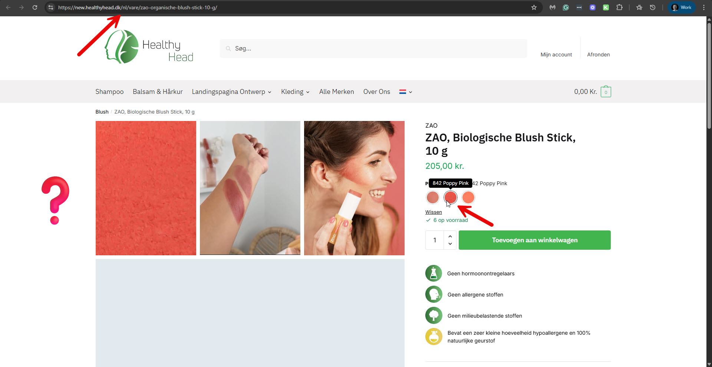Expand language selector chevron
The height and width of the screenshot is (367, 712).
[411, 92]
